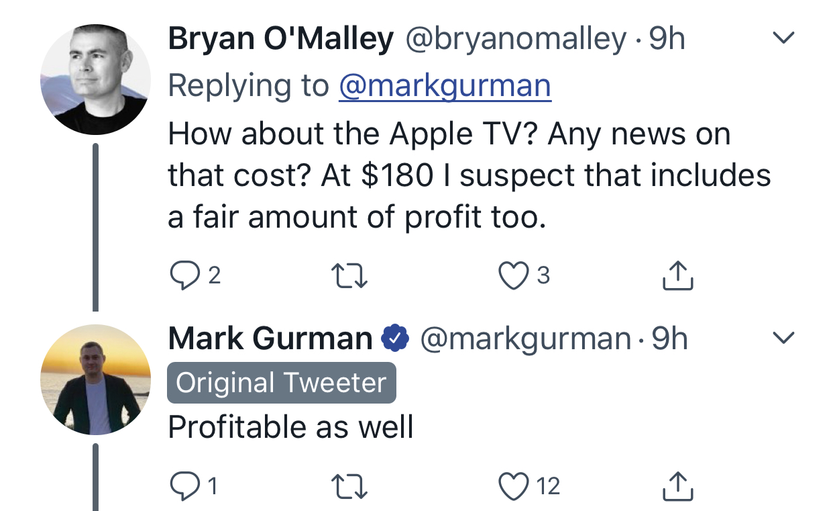
Task: Open the @markgurman mention link
Action: point(445,86)
